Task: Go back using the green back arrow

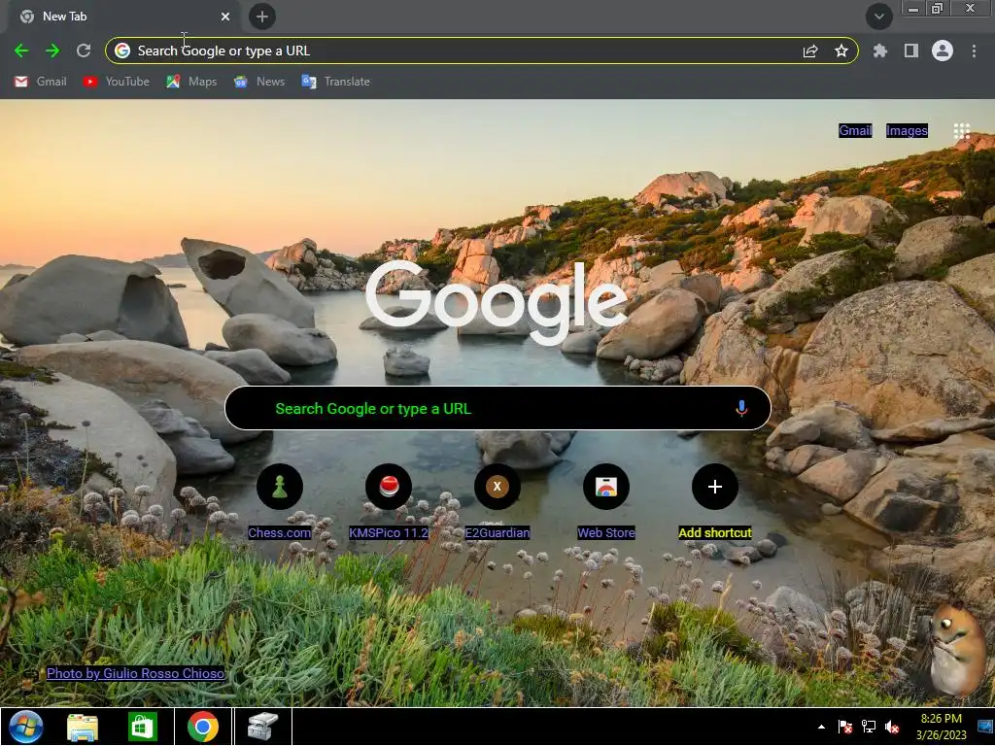Action: [21, 51]
